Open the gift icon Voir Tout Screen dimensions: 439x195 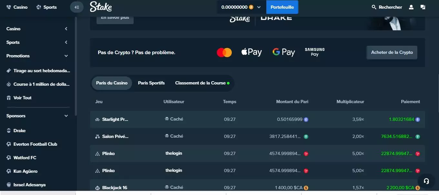[x=9, y=98]
